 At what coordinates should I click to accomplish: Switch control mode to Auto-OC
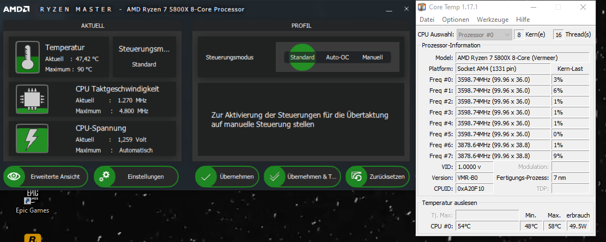point(337,57)
